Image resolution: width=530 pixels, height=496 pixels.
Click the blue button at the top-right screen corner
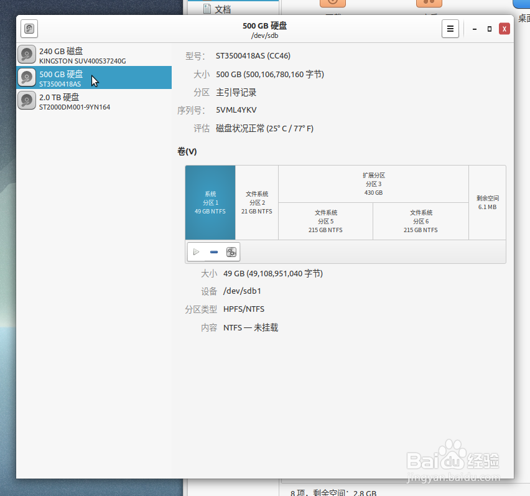coord(521,4)
